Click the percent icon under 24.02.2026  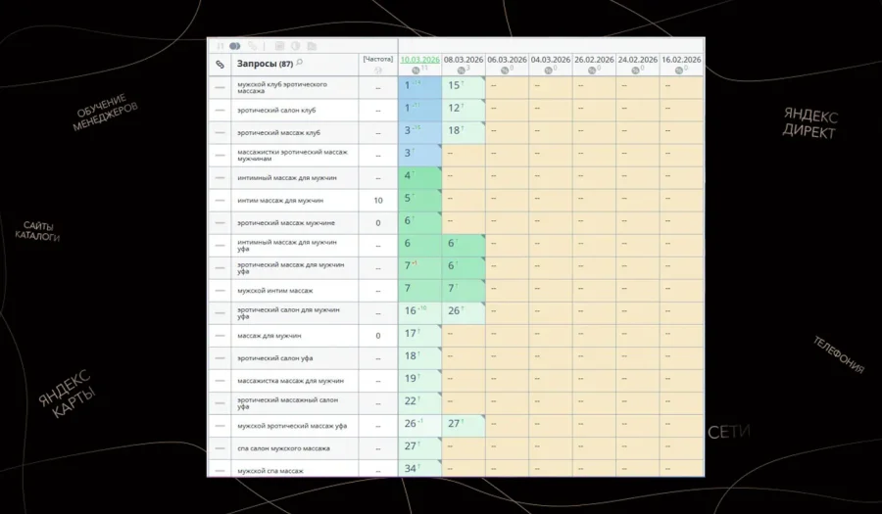point(635,70)
